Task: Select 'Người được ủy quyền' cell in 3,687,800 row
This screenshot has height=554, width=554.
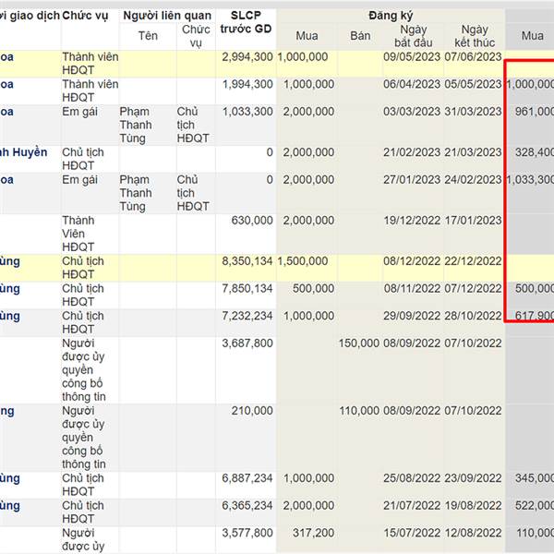Action: coord(84,370)
